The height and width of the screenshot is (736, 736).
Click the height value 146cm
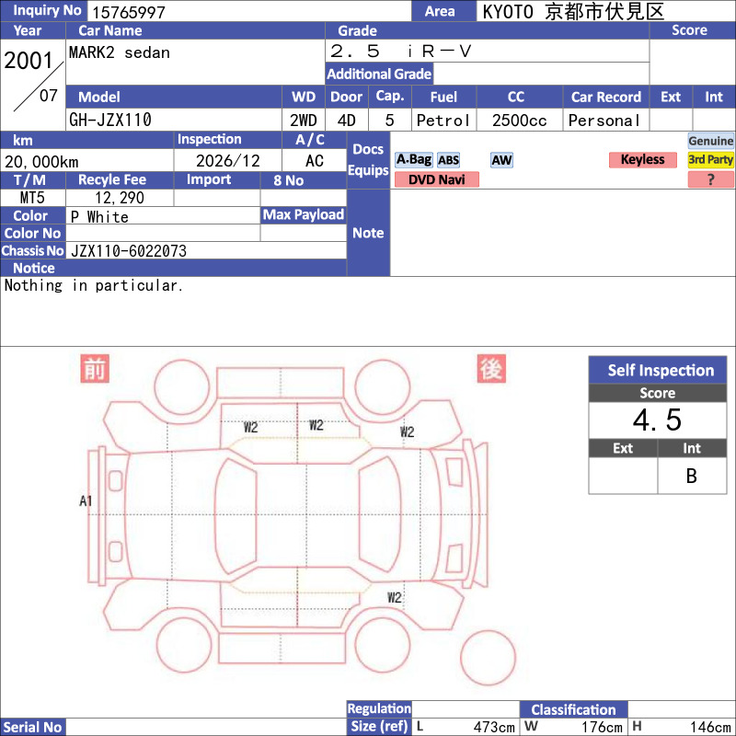click(x=710, y=727)
